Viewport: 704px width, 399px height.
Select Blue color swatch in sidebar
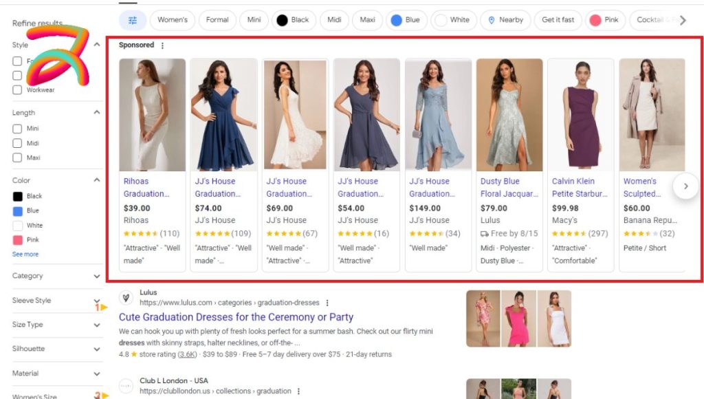point(17,211)
